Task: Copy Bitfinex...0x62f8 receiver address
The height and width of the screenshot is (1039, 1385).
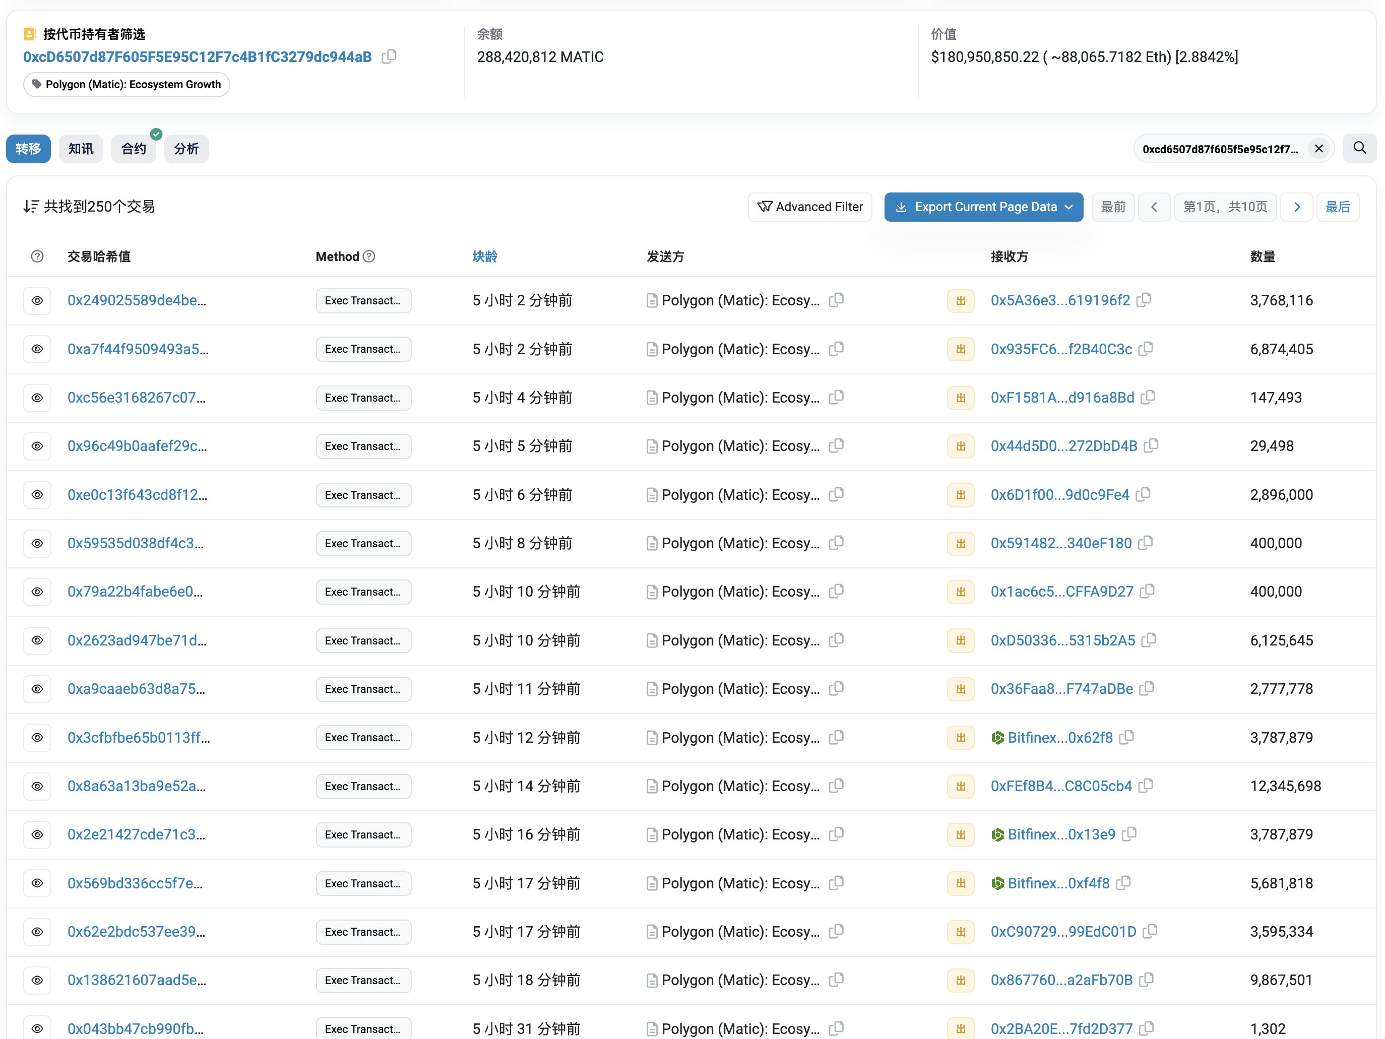Action: click(1126, 737)
